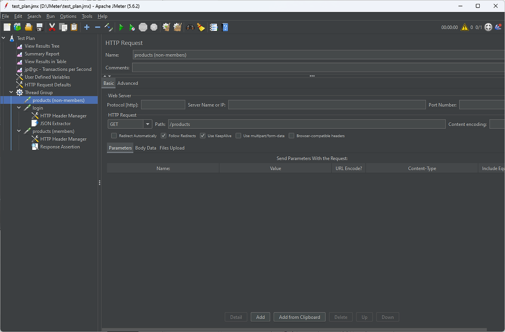Click the Clear All results icon
Viewport: 505px width, 332px height.
coord(178,27)
